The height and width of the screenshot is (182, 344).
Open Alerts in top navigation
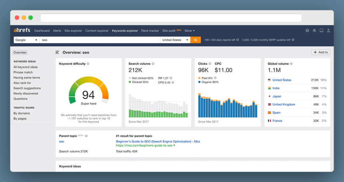57,31
